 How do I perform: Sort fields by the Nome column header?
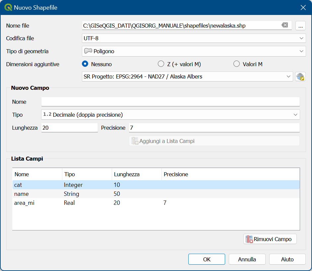pos(37,175)
